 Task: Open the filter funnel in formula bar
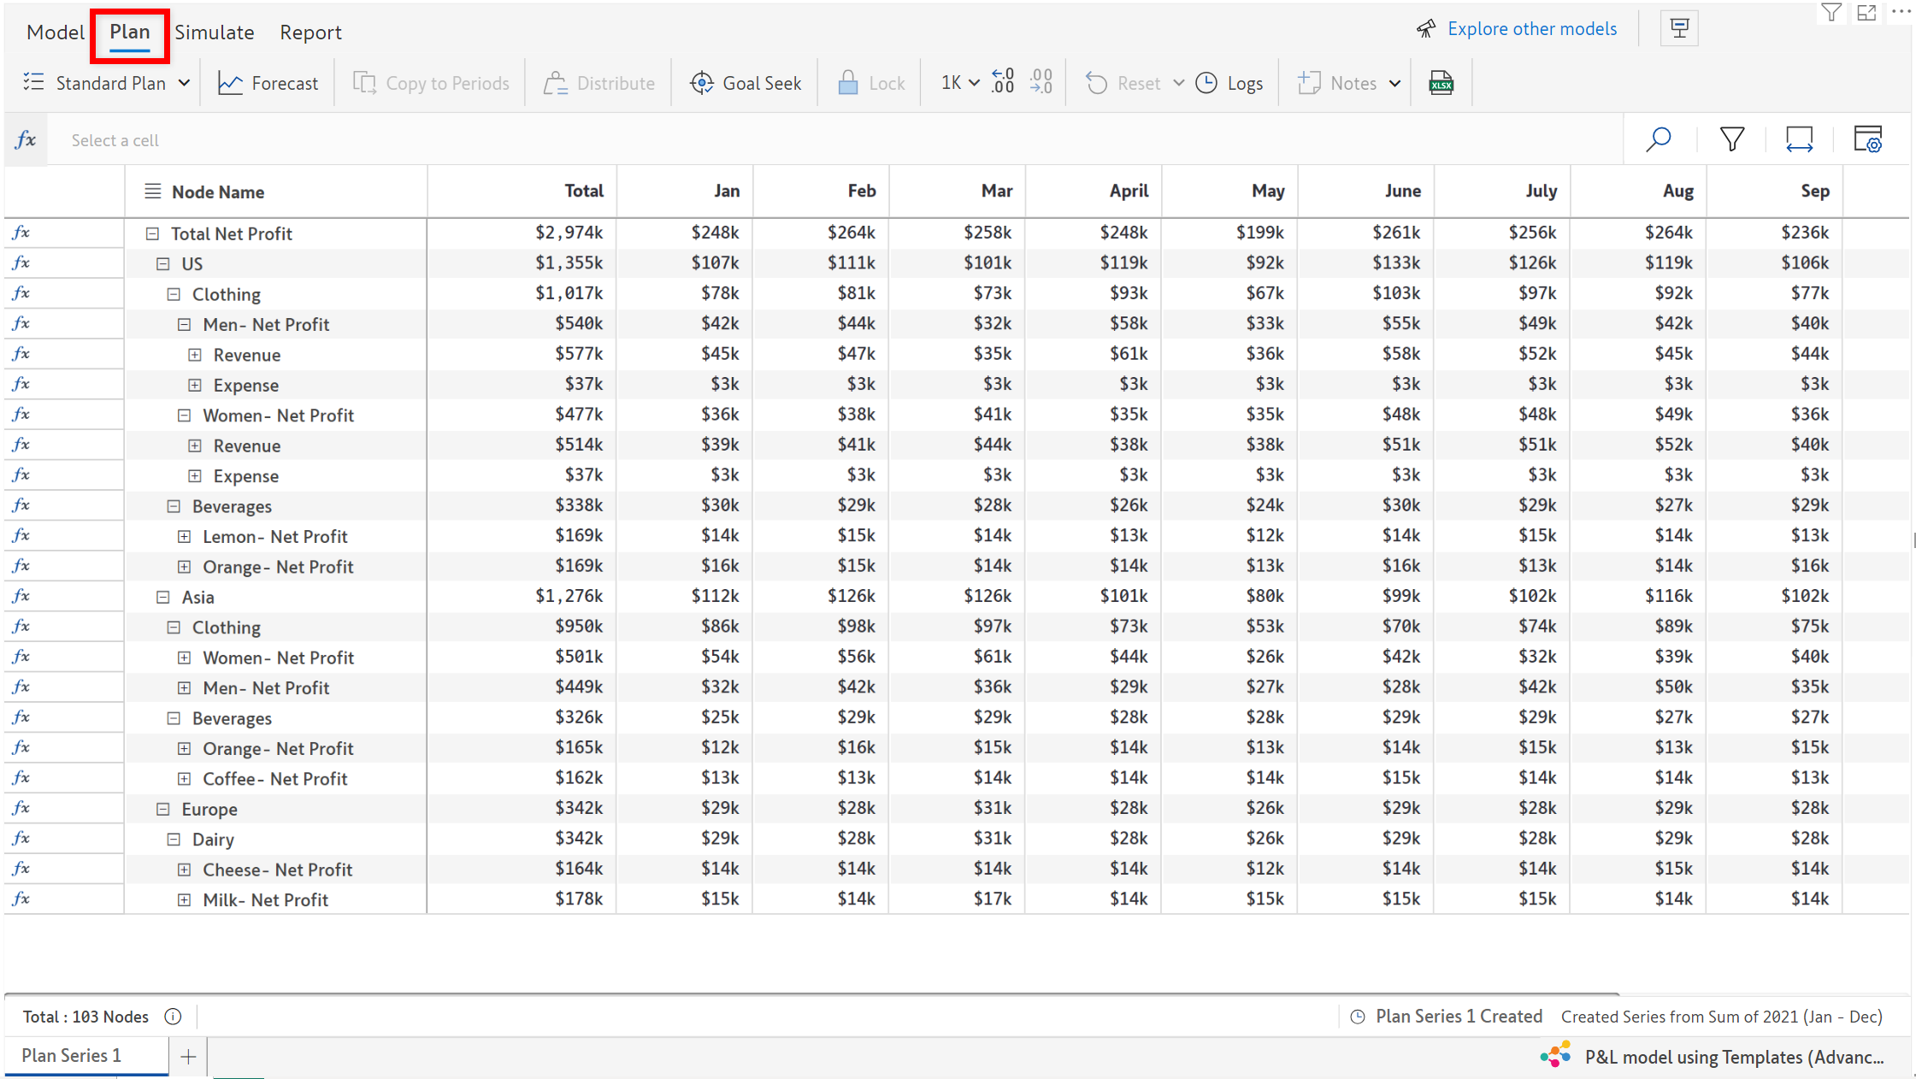1731,139
